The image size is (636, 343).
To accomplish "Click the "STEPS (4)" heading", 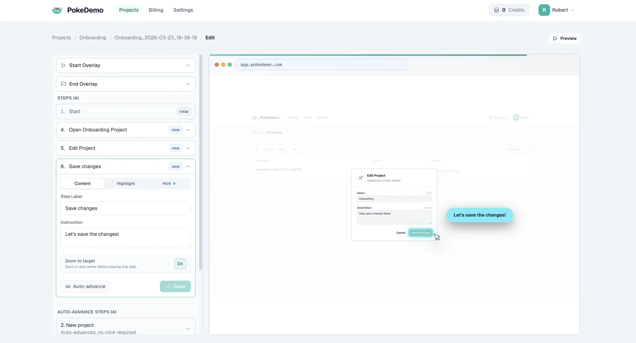I will pyautogui.click(x=68, y=98).
